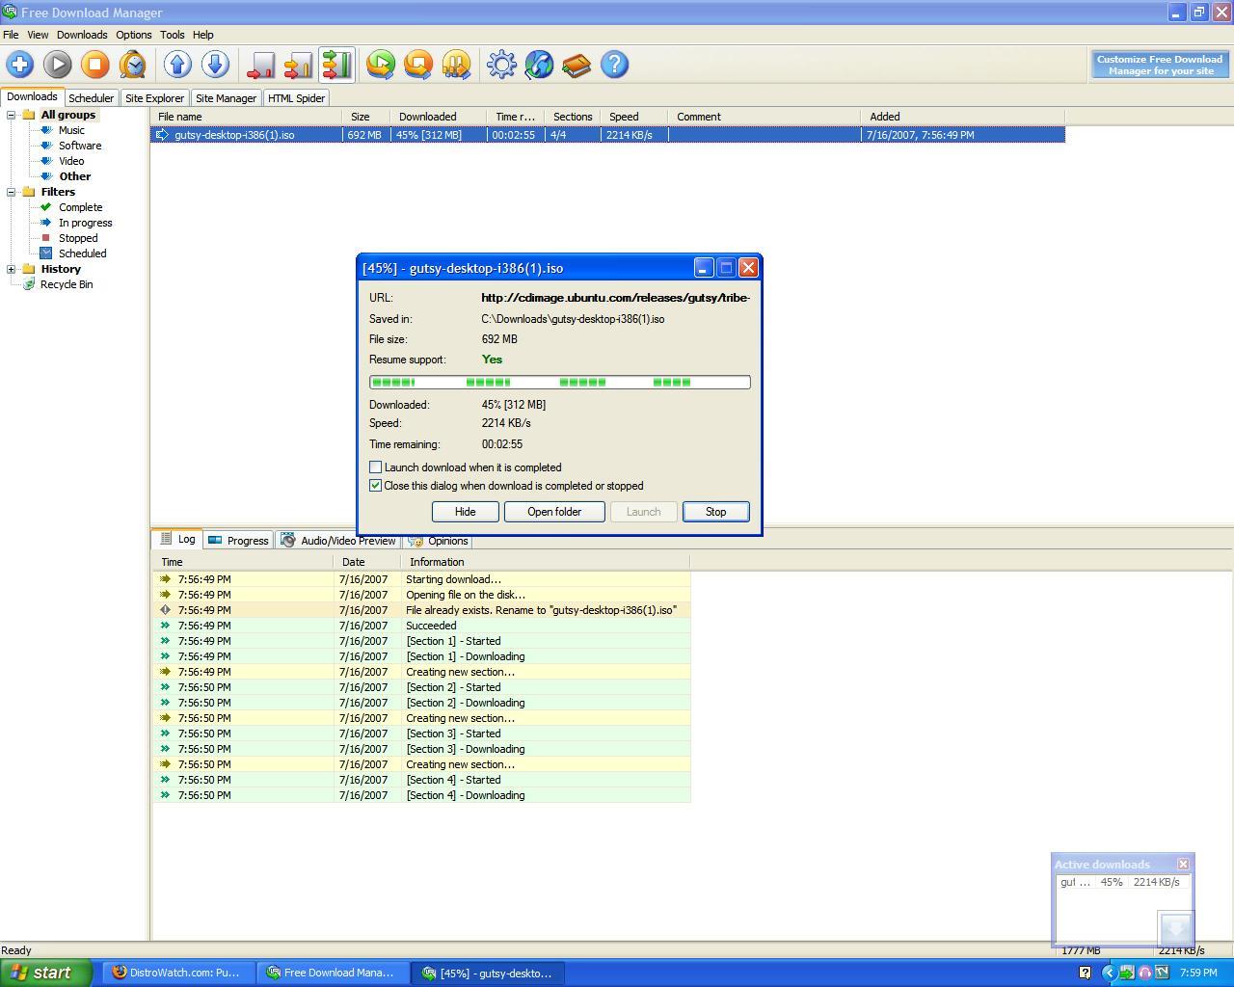
Task: Open the Help menu
Action: tap(203, 35)
